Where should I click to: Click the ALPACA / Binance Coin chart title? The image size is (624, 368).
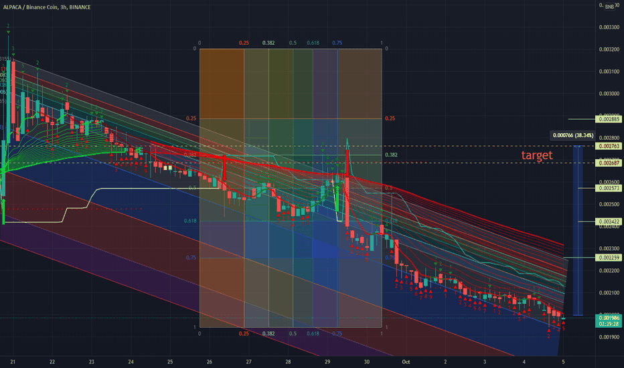[x=47, y=7]
